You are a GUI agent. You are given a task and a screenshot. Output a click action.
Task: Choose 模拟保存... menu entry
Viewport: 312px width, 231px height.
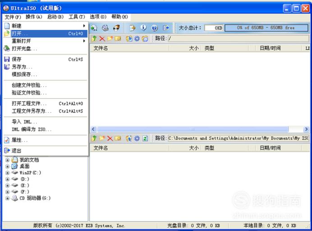[x=46, y=75]
